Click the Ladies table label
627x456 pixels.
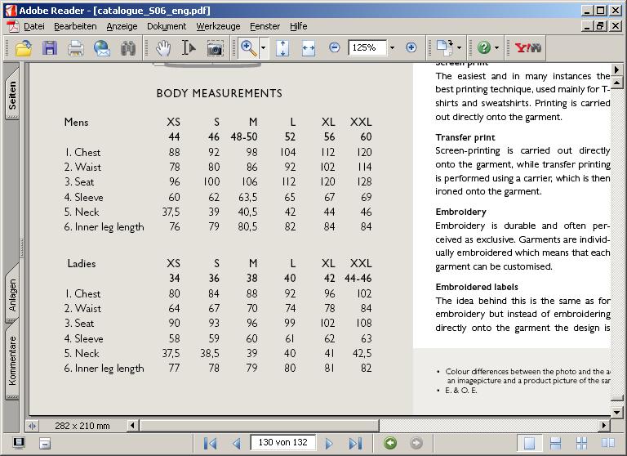coord(82,263)
